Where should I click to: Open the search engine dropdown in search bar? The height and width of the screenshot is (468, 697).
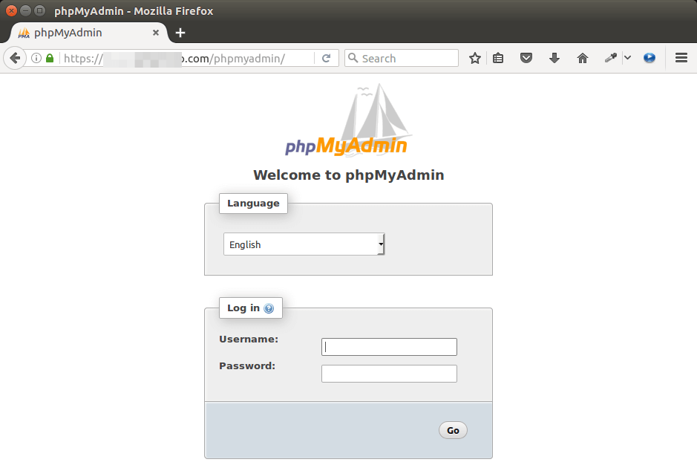click(356, 57)
